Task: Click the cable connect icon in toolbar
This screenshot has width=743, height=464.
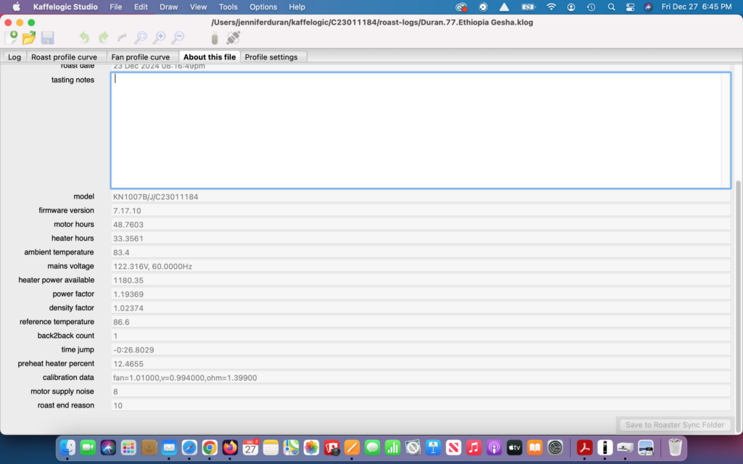Action: coord(233,38)
